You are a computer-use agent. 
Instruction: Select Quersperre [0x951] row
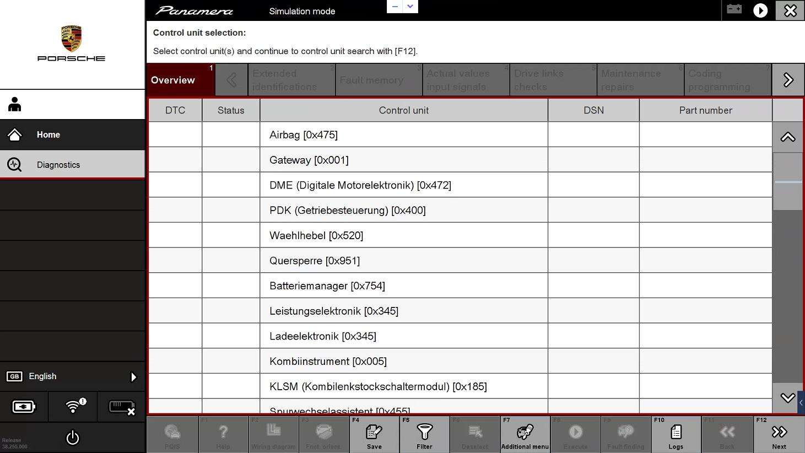click(460, 261)
